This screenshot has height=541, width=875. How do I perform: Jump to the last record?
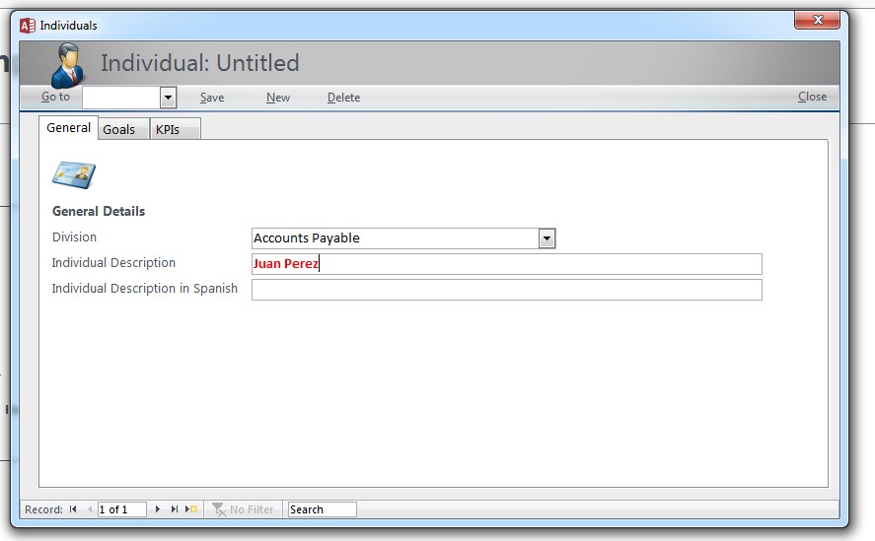click(x=174, y=509)
